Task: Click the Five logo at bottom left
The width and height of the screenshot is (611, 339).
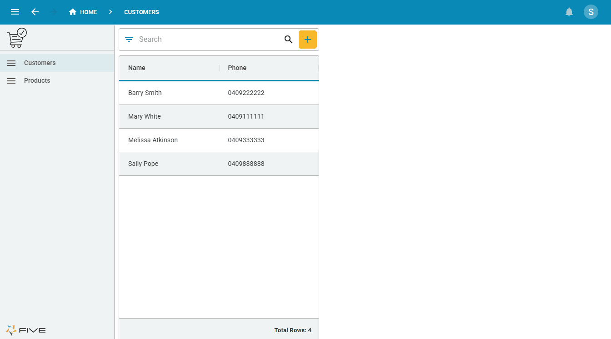Action: [26, 330]
